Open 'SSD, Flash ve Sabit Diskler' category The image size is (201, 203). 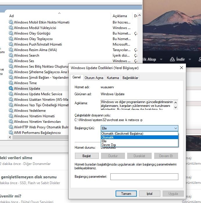(40, 183)
